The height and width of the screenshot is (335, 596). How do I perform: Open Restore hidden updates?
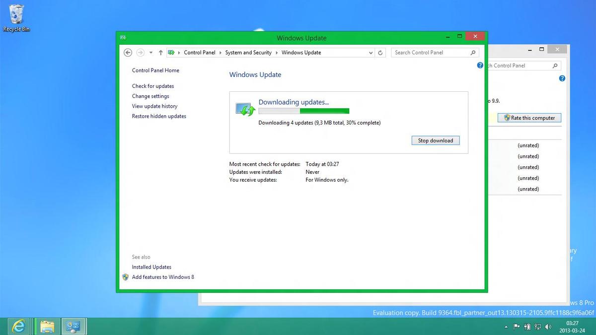point(159,116)
